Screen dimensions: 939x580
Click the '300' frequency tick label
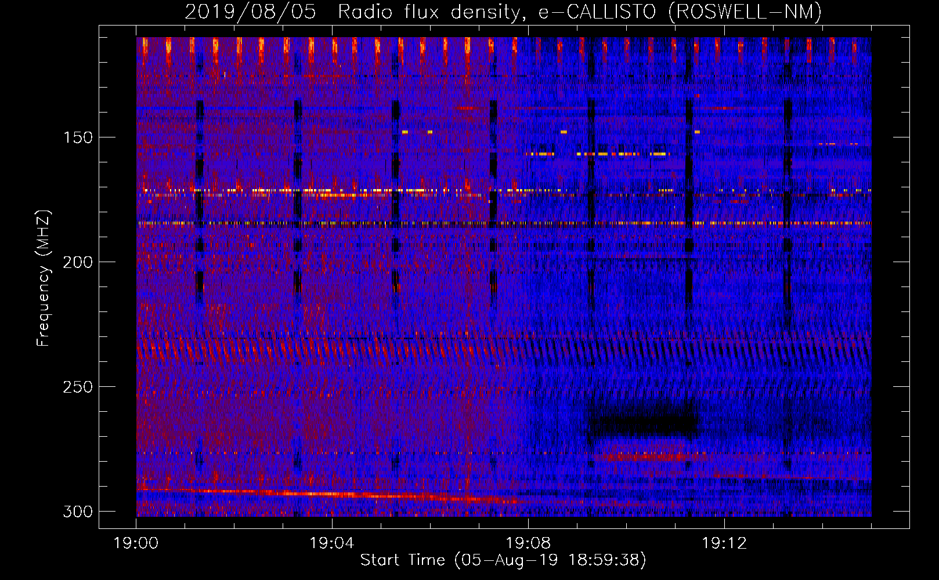pos(78,512)
